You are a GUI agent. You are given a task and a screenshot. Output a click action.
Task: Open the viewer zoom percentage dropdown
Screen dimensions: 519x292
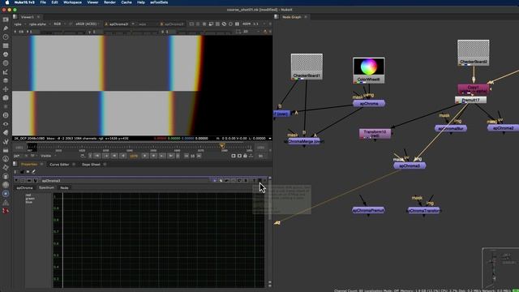click(247, 24)
